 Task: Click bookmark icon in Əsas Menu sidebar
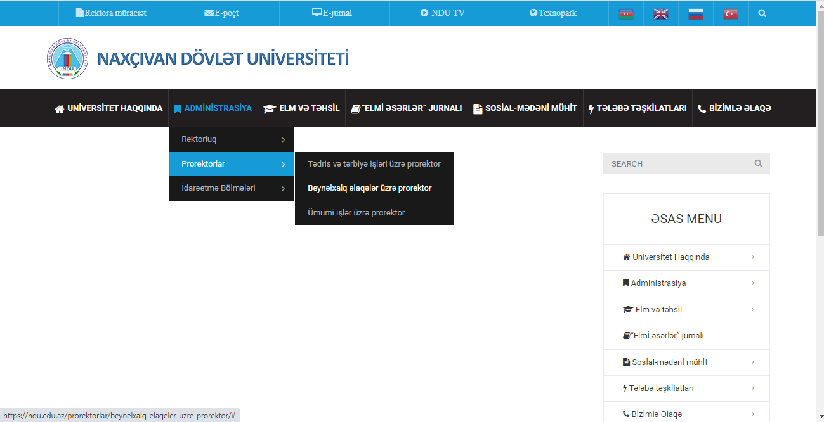(x=626, y=283)
